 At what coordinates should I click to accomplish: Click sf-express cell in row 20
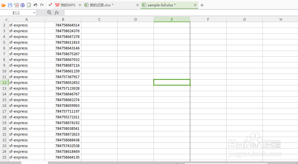(27, 128)
